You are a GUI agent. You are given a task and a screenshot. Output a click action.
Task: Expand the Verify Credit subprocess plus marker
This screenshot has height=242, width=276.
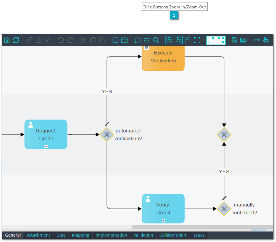(163, 221)
